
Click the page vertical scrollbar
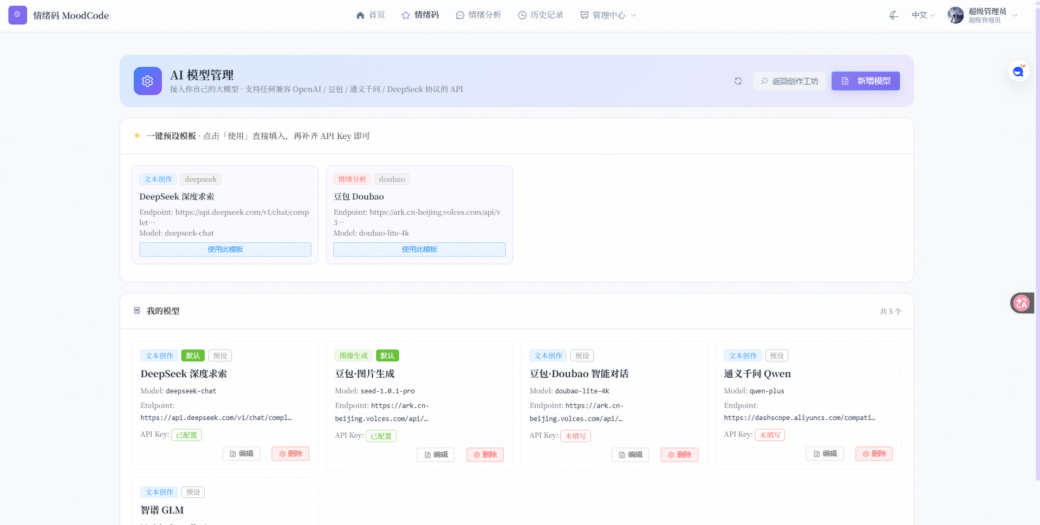pyautogui.click(x=1037, y=244)
